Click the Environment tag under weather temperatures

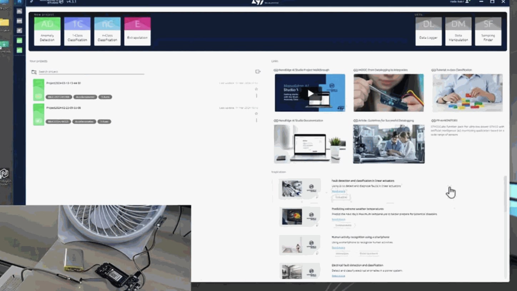(343, 225)
